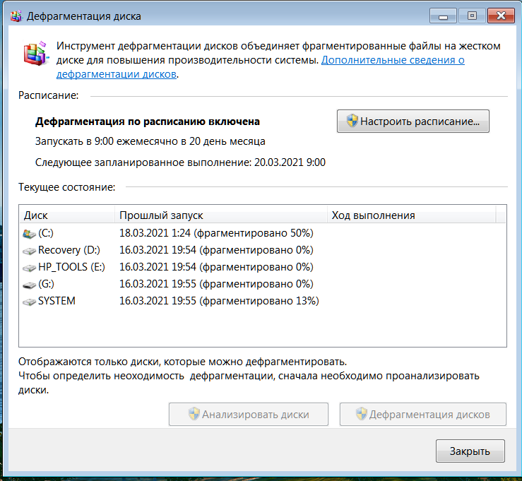Image resolution: width=522 pixels, height=481 pixels.
Task: Maximize the Дефрагментация диска window
Action: click(472, 16)
